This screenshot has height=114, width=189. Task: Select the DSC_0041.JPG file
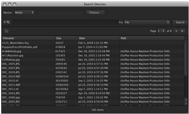(11, 93)
